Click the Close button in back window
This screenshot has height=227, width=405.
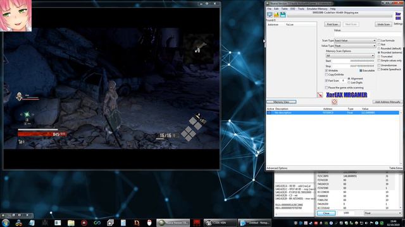pyautogui.click(x=327, y=213)
